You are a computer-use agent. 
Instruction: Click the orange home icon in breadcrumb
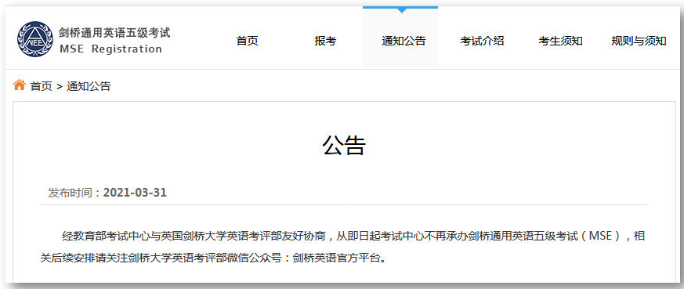pyautogui.click(x=19, y=85)
